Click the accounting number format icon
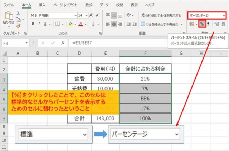 click(x=192, y=24)
